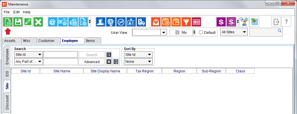This screenshot has width=297, height=114.
Task: Click the Tax Region column header
Action: [x=145, y=71]
